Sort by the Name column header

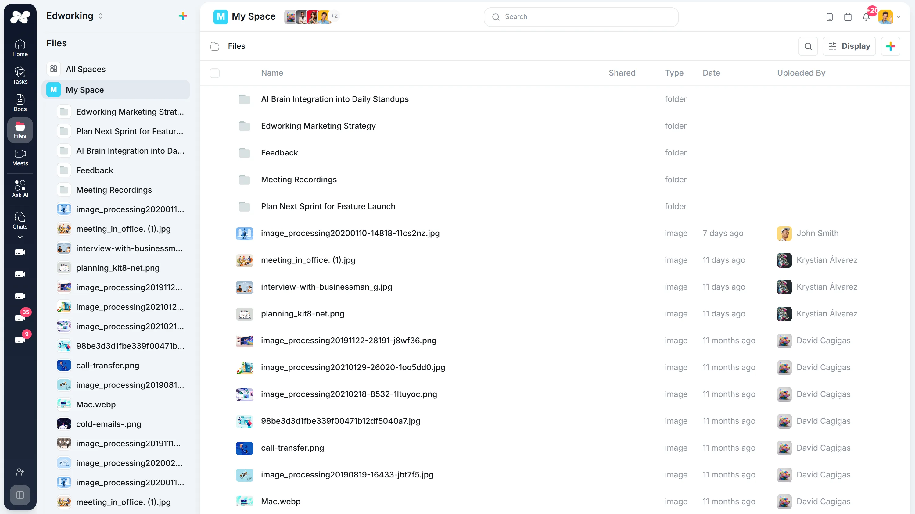(x=272, y=73)
